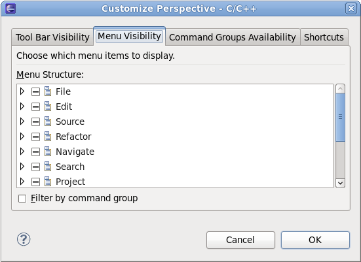
Task: Click the Search menu icon in tree
Action: (x=48, y=167)
